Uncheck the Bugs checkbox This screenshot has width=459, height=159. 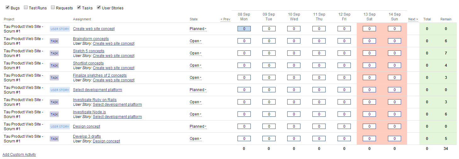tap(8, 8)
